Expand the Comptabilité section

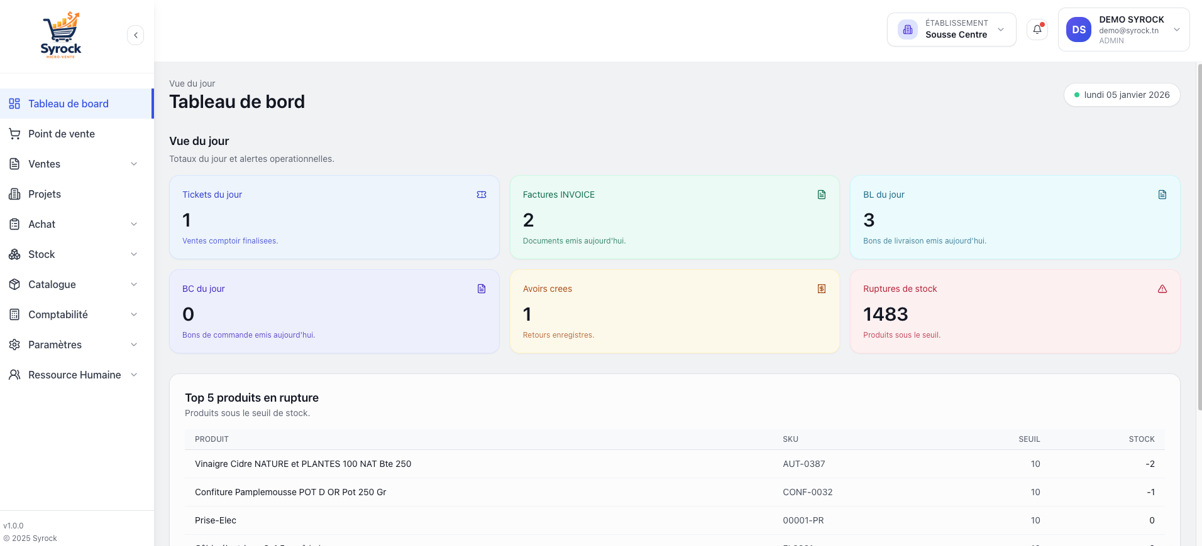[134, 314]
